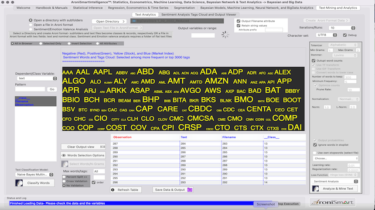Click the __Class__ column header
375x210 pixels.
[271, 137]
